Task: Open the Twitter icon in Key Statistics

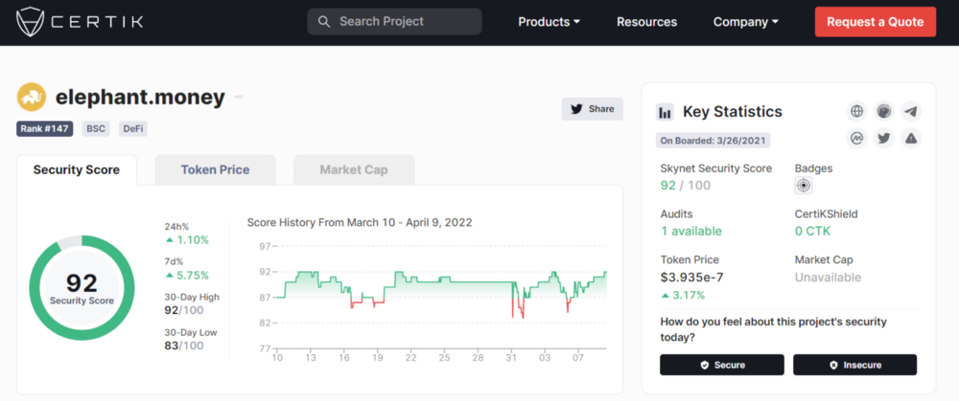Action: 884,139
